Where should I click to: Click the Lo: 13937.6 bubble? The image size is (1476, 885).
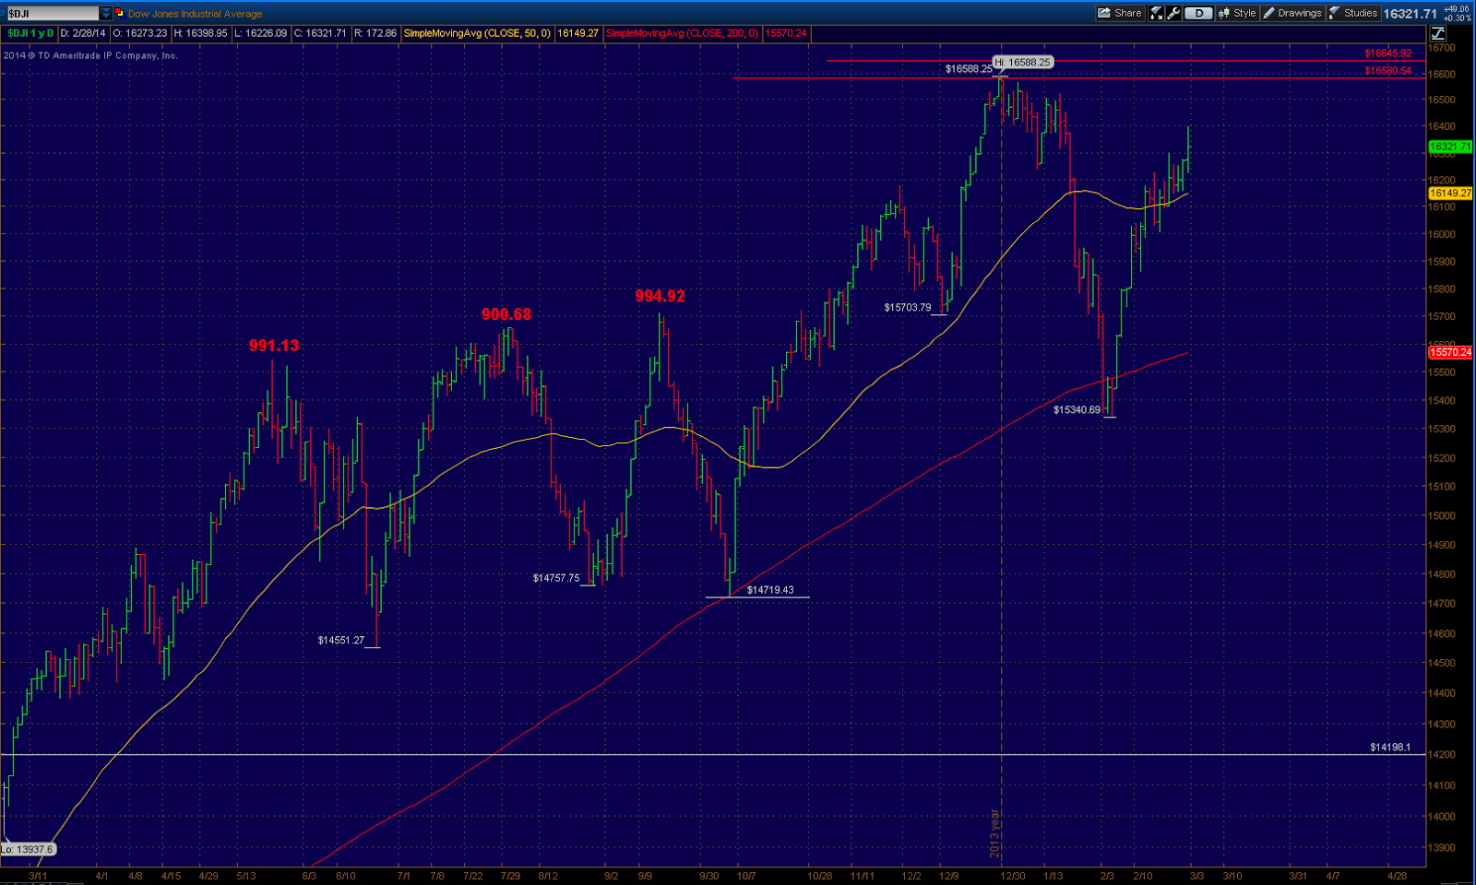tap(28, 849)
